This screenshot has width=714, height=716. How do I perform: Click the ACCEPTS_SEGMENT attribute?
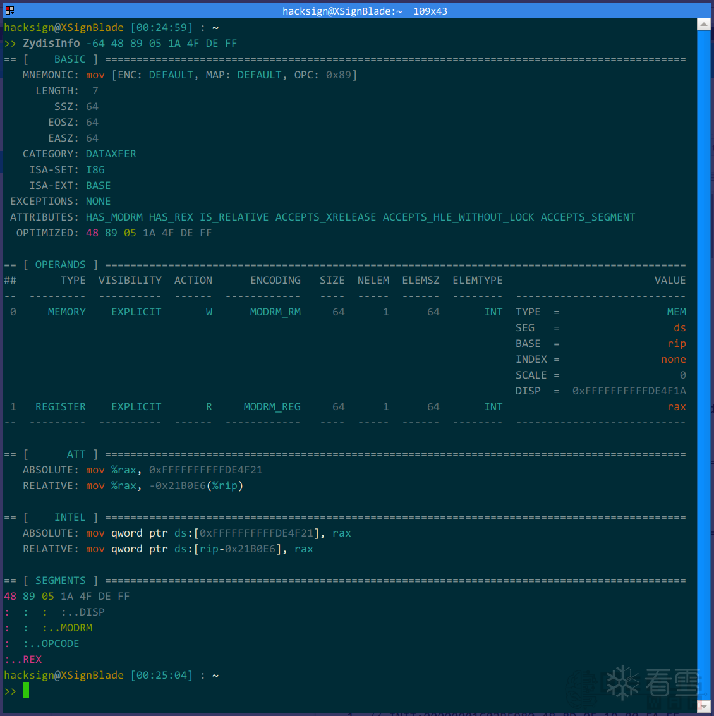588,217
